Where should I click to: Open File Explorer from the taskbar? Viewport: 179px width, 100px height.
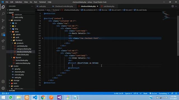coord(19,97)
